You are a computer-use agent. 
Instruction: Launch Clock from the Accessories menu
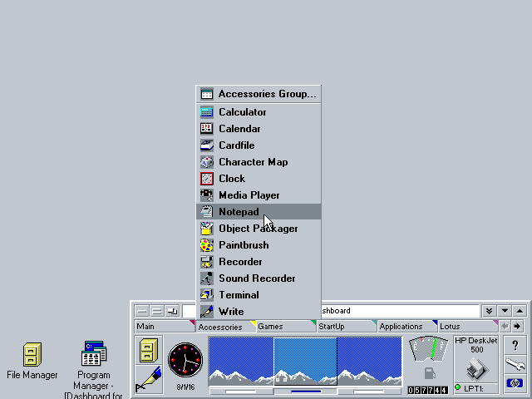259,179
